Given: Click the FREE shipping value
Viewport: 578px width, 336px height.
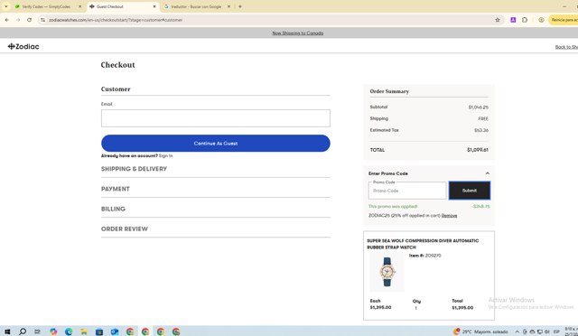Looking at the screenshot, I should 483,118.
